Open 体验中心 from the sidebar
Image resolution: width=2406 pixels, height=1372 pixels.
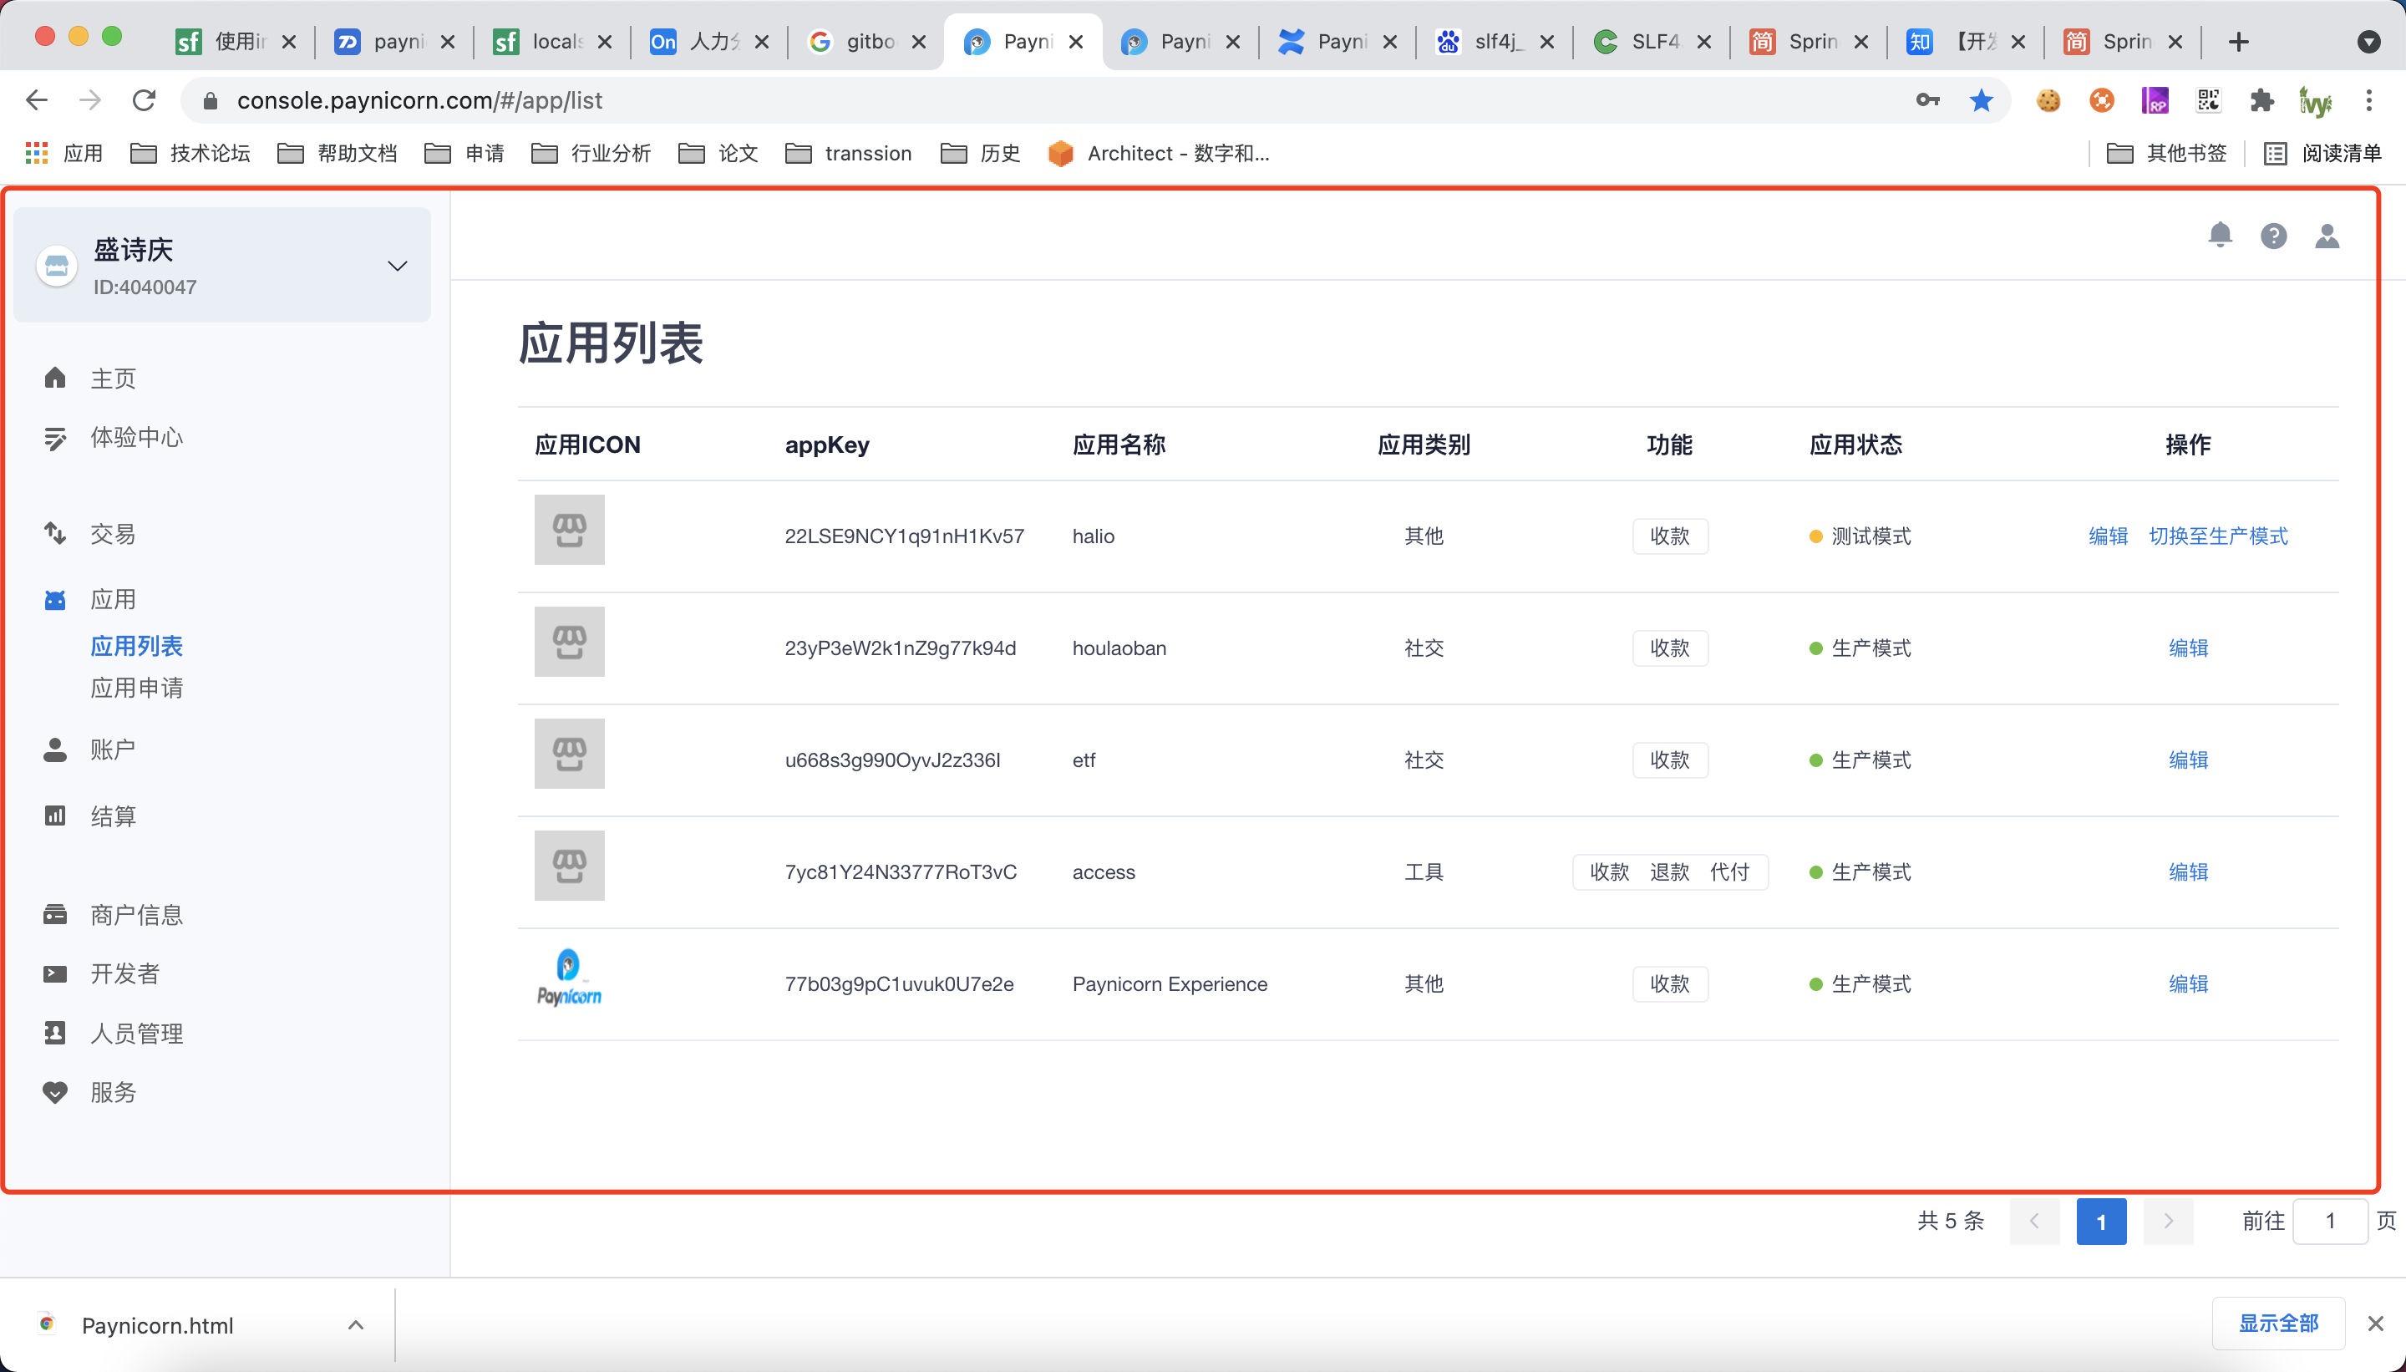tap(138, 437)
